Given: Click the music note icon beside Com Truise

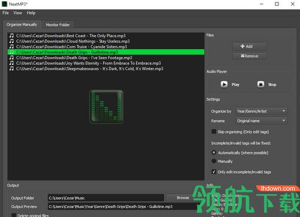Looking at the screenshot, I should [12, 47].
